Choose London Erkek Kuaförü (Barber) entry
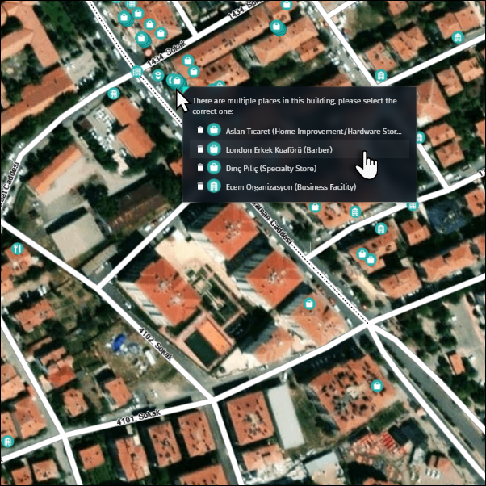 click(x=299, y=149)
